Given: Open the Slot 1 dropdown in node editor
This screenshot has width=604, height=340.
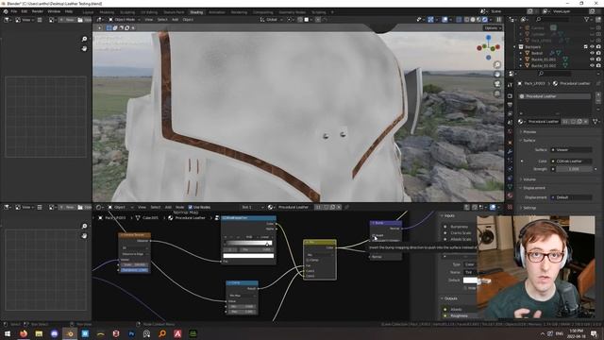Looking at the screenshot, I should 252,208.
